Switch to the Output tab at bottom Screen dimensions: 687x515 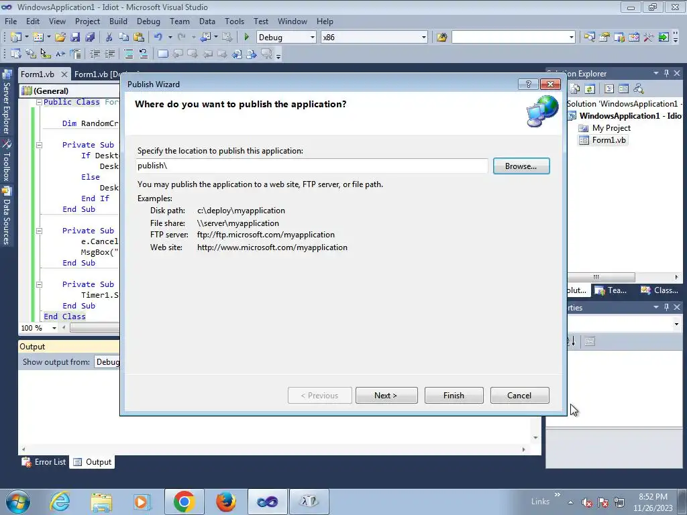tap(93, 462)
